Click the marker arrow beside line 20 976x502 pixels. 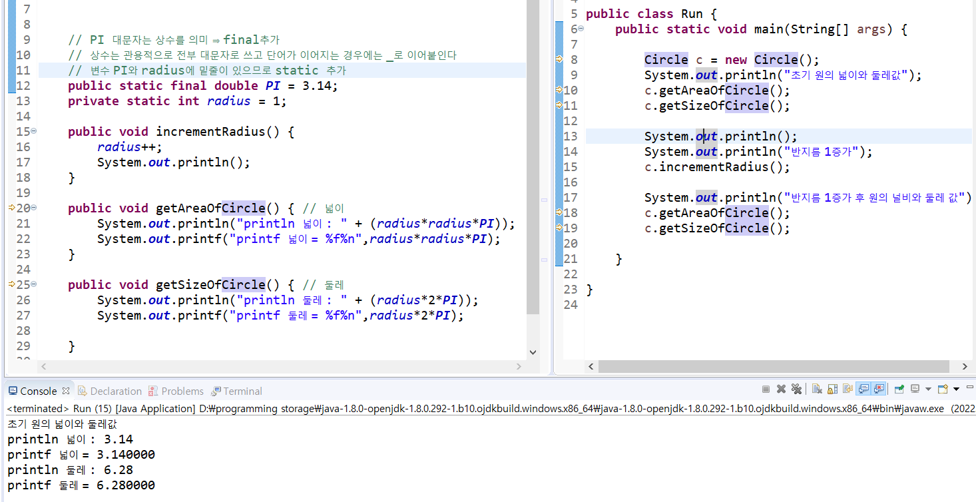[11, 208]
